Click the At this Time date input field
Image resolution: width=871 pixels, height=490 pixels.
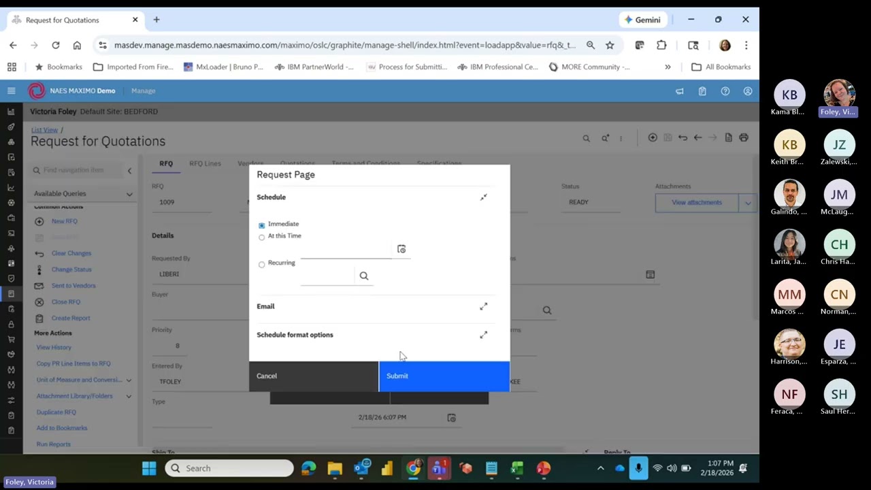pos(346,250)
